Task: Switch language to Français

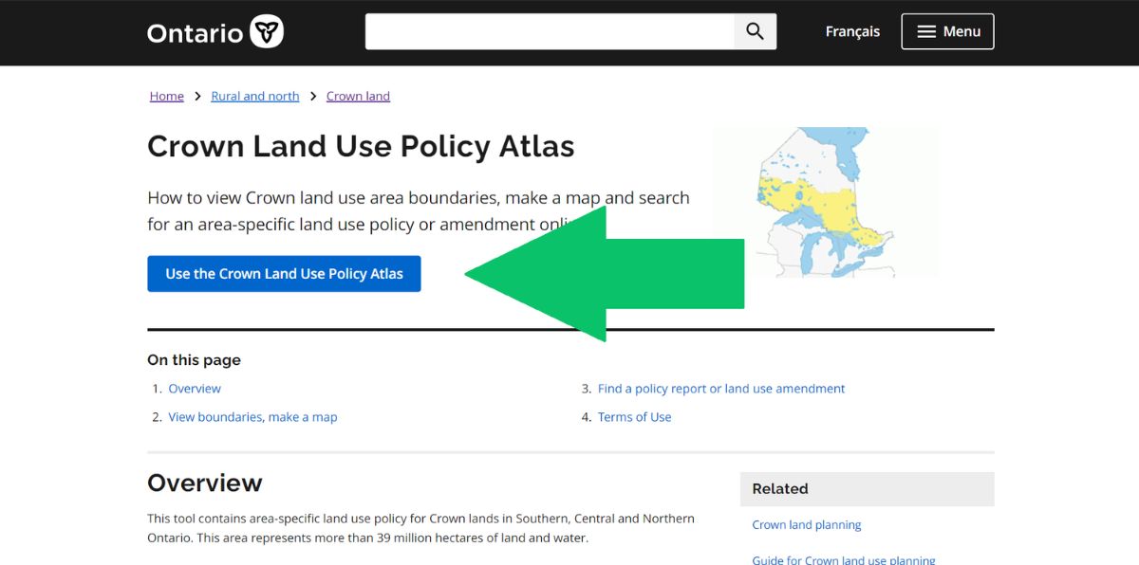Action: click(852, 31)
